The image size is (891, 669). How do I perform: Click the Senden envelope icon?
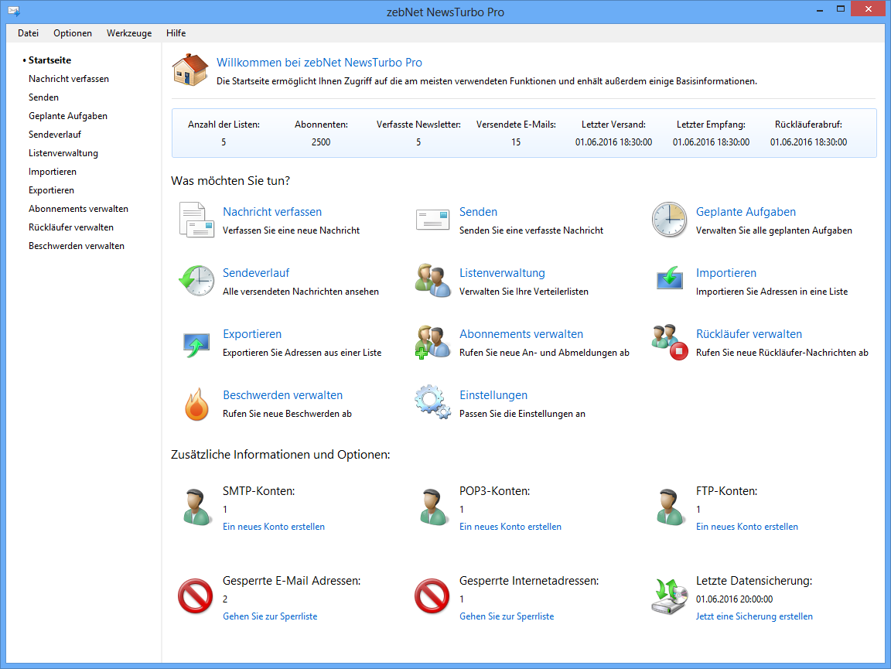pyautogui.click(x=433, y=220)
